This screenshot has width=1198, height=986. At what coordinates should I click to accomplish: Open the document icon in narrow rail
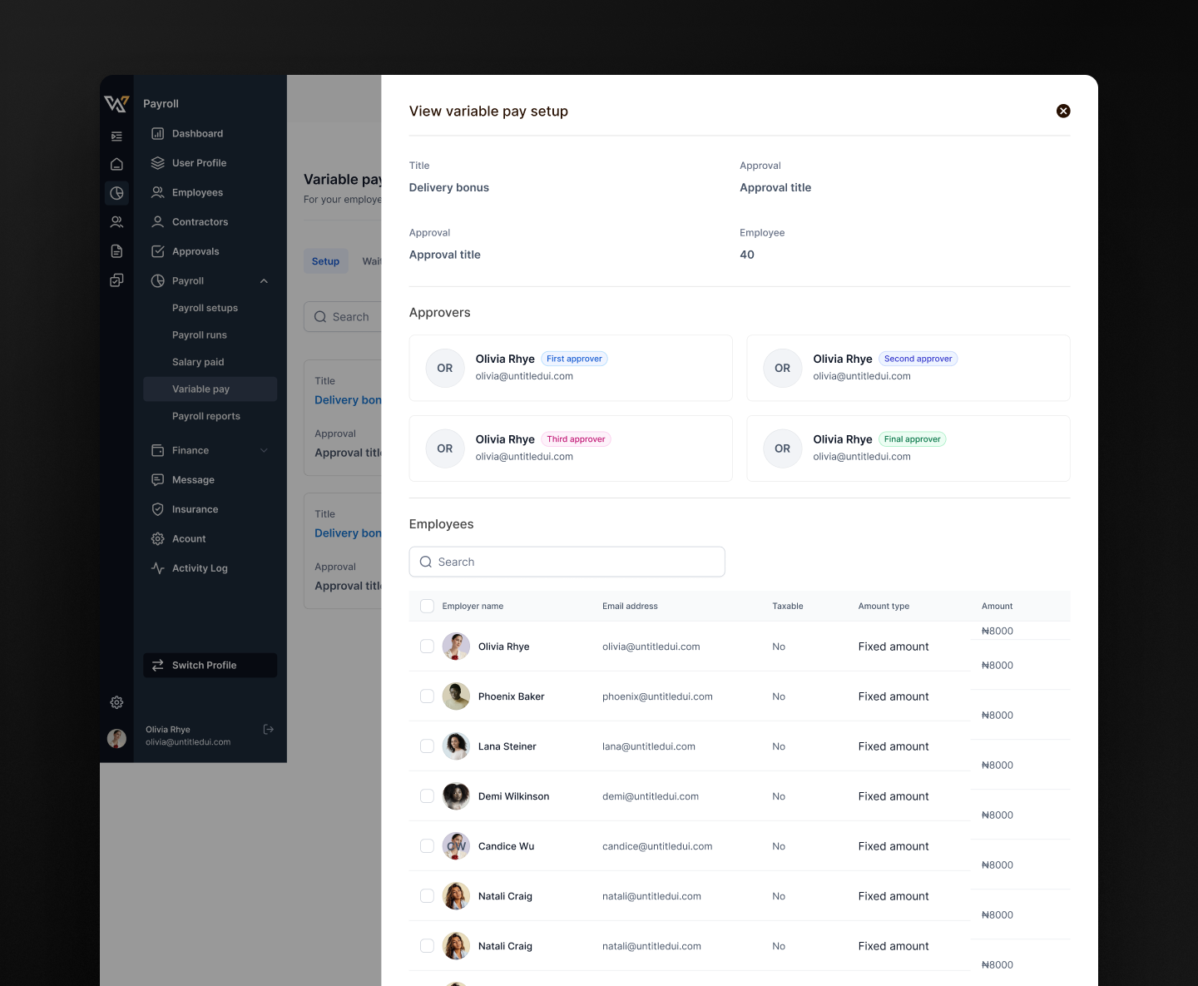pos(116,251)
